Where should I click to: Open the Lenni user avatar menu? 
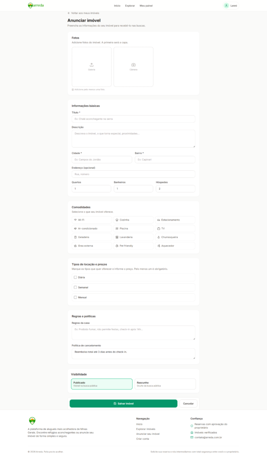(231, 5)
